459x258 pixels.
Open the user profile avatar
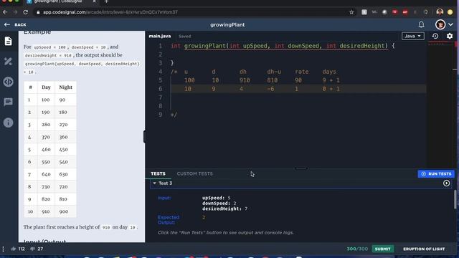[440, 24]
